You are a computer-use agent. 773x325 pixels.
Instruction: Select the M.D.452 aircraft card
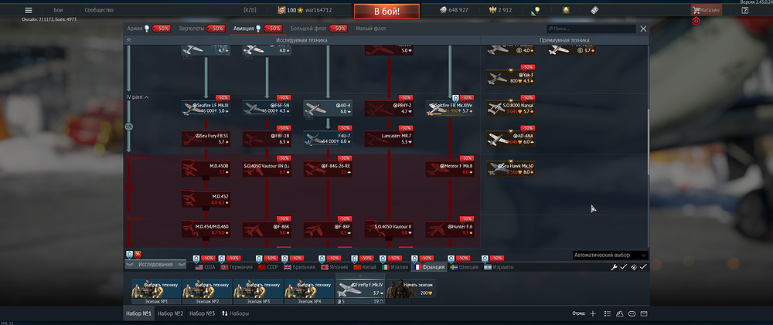(206, 199)
